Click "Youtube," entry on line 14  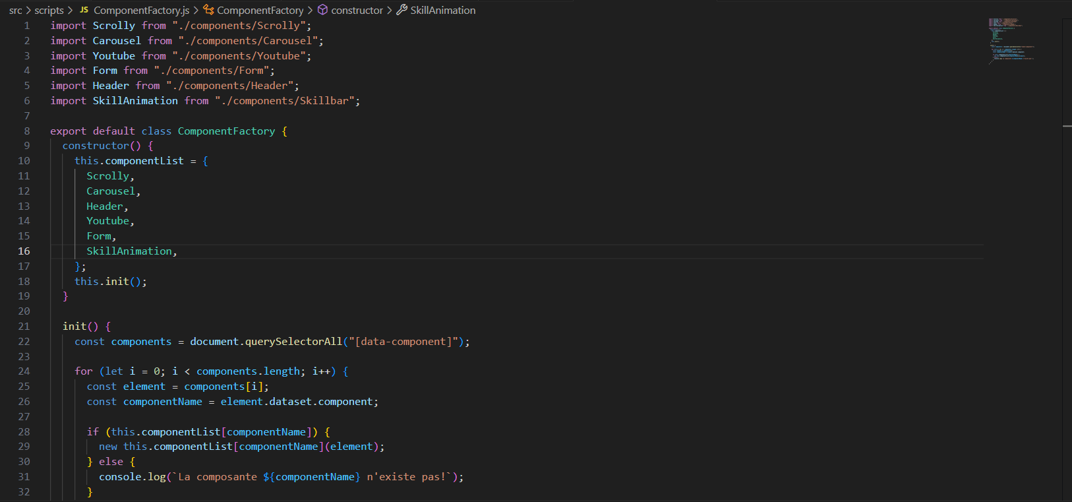pos(111,221)
